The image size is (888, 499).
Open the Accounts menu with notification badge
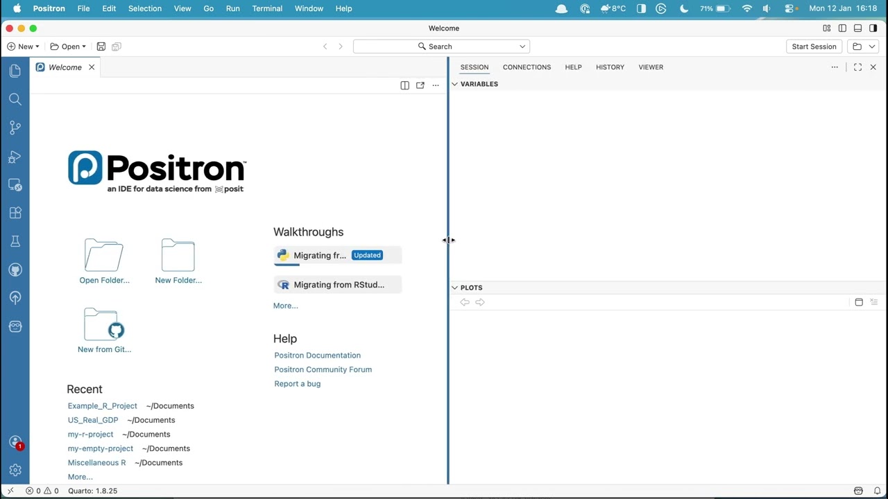tap(15, 442)
